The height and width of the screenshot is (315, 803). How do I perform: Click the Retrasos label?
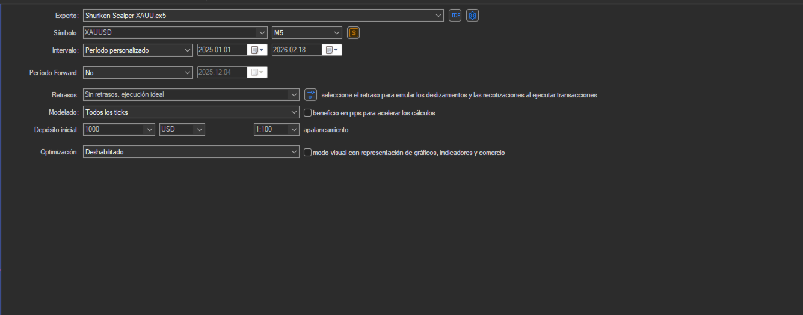[x=66, y=95]
